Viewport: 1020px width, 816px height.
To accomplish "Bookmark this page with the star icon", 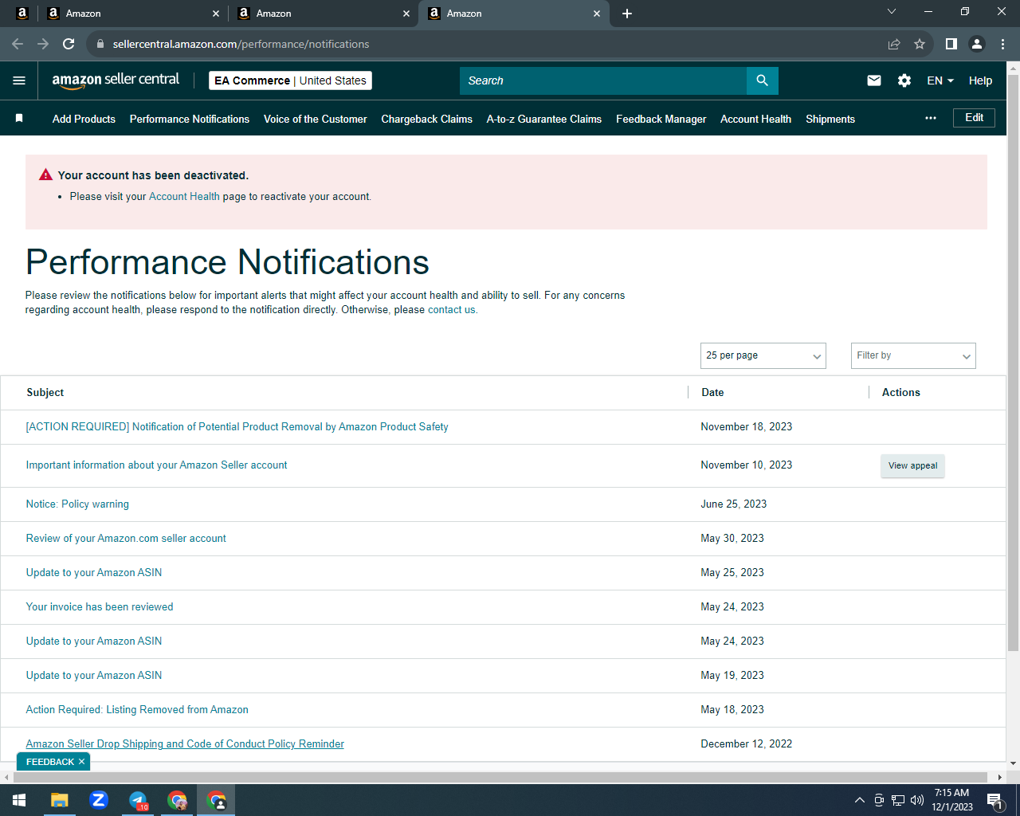I will click(920, 44).
